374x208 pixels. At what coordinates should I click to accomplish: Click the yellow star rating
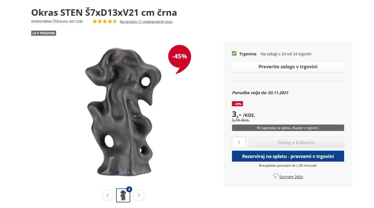coord(105,21)
